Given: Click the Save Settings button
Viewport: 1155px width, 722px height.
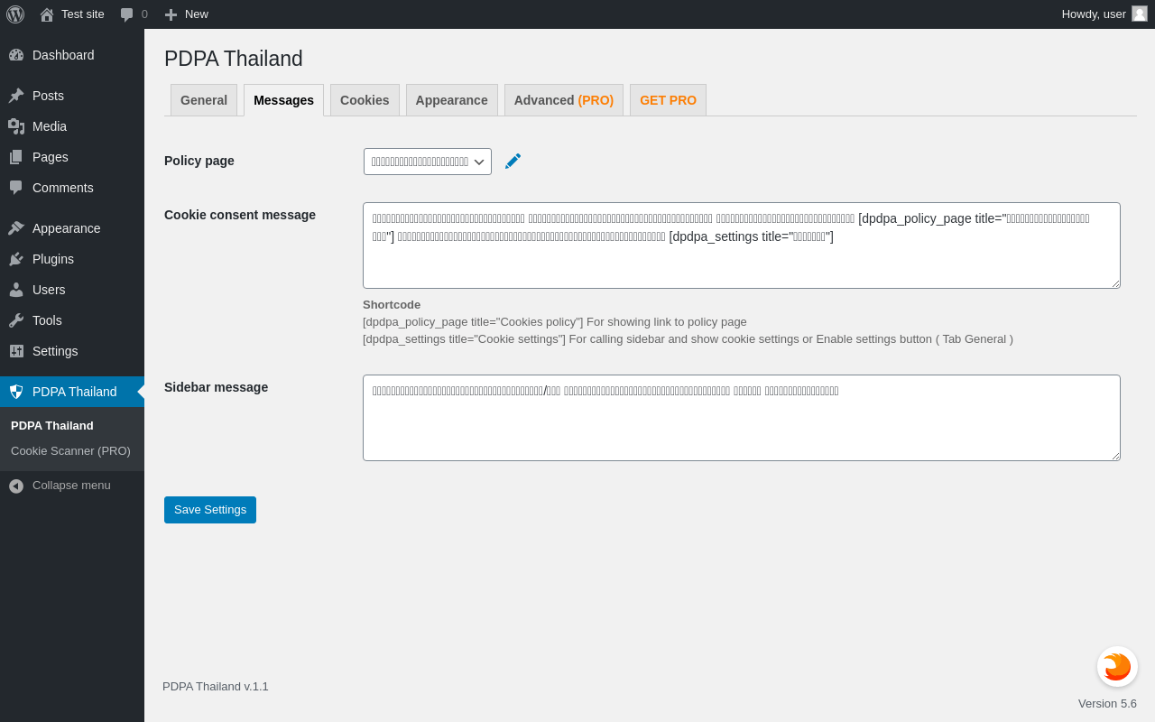Looking at the screenshot, I should click(210, 510).
